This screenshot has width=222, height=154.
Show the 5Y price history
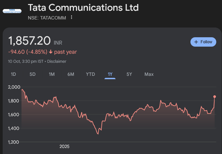coord(129,74)
